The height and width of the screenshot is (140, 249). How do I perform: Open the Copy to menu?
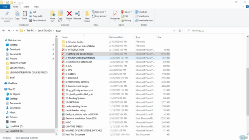click(x=60, y=16)
